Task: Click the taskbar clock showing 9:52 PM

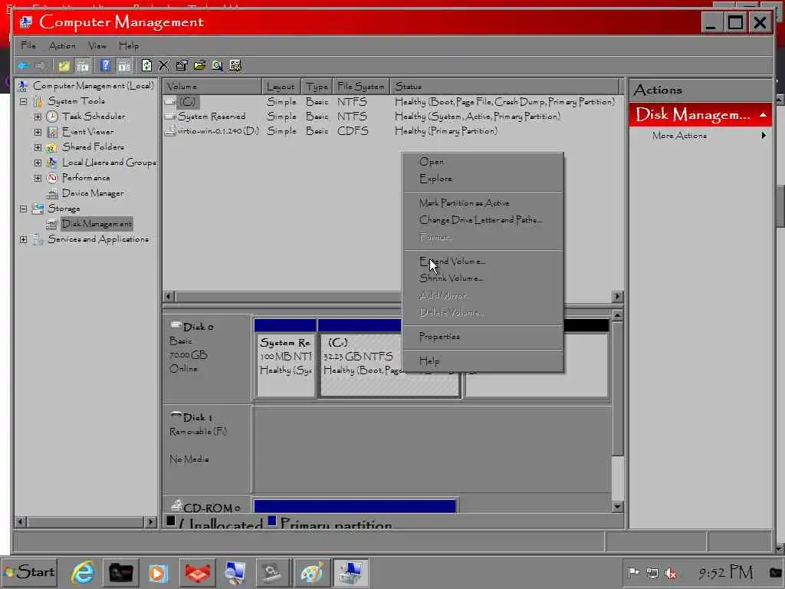Action: [x=725, y=572]
